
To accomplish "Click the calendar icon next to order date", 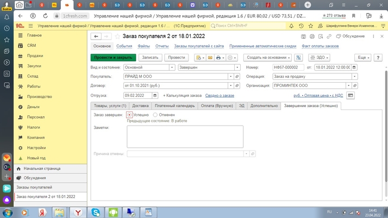I will pyautogui.click(x=354, y=67).
